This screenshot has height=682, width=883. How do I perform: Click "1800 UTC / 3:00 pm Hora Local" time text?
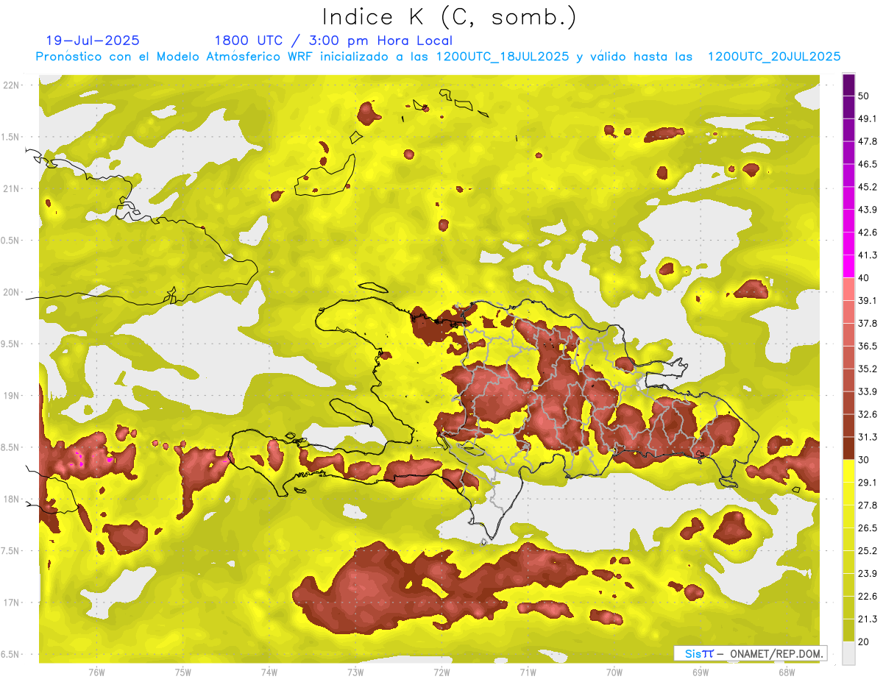click(333, 41)
